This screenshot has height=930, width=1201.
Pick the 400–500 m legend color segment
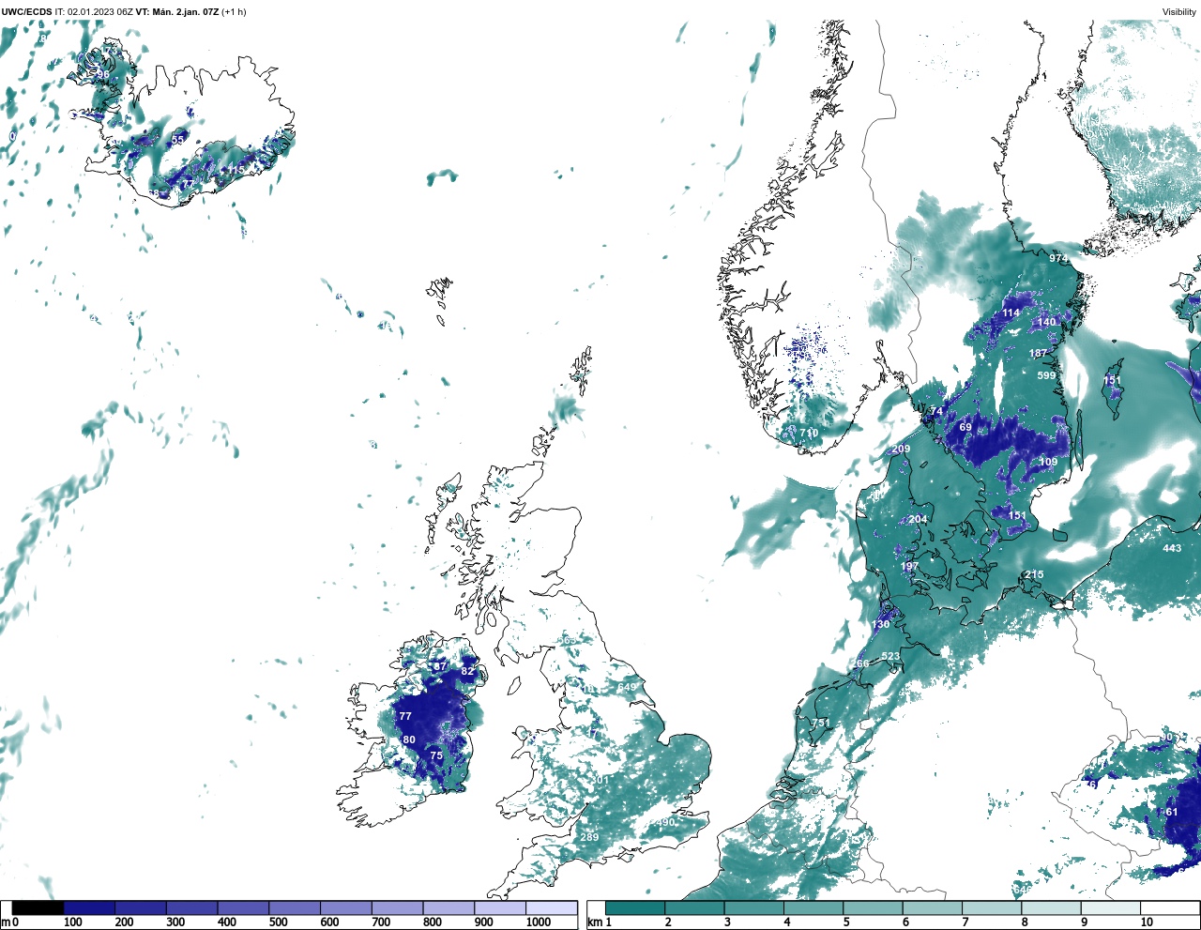pos(243,907)
